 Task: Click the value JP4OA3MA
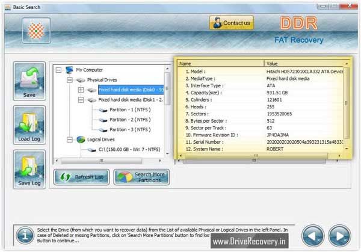tap(277, 135)
